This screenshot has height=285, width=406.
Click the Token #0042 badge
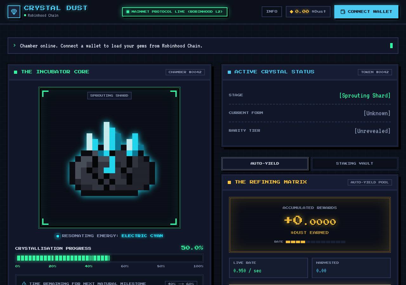click(x=375, y=72)
